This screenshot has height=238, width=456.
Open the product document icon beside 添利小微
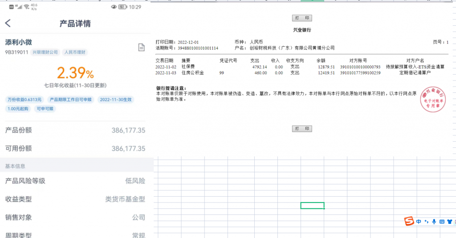coord(141,47)
